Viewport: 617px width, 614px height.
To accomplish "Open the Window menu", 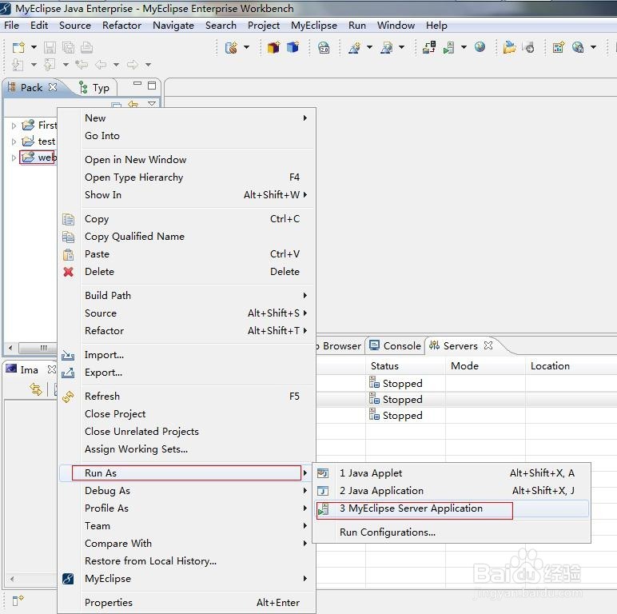I will click(x=396, y=26).
